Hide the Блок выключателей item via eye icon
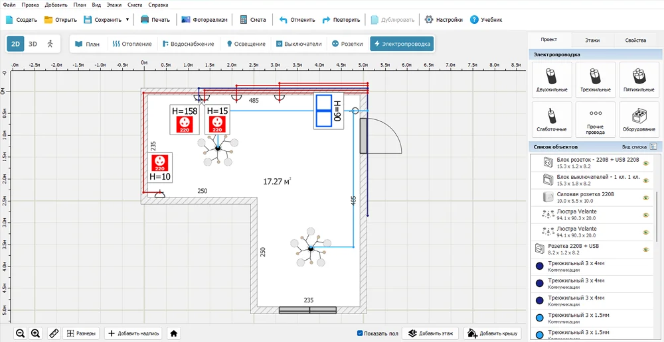 pyautogui.click(x=645, y=180)
